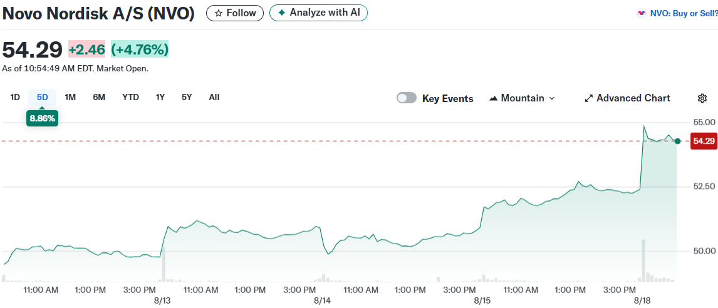Click the 8/18 date label
Image resolution: width=718 pixels, height=308 pixels.
642,300
